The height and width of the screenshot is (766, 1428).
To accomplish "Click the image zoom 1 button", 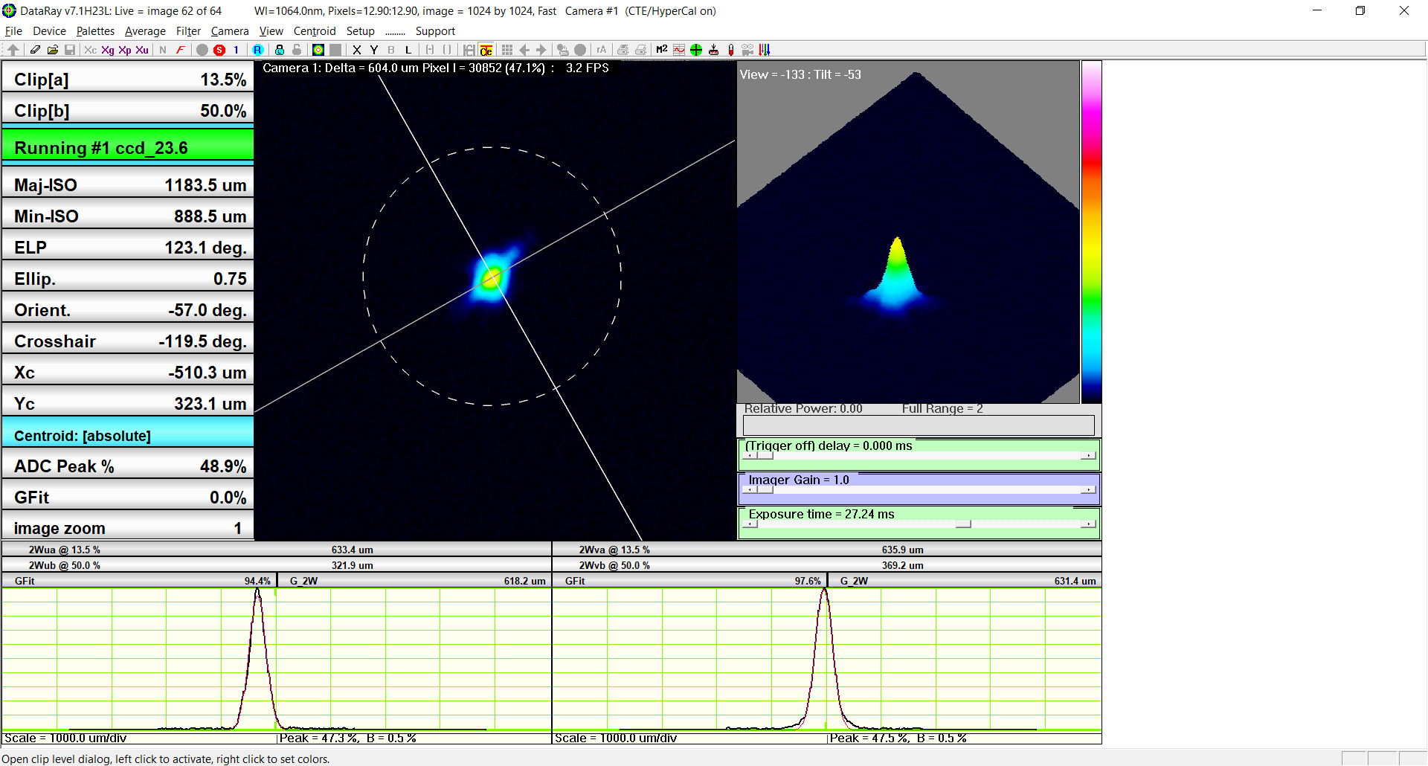I will (x=128, y=526).
